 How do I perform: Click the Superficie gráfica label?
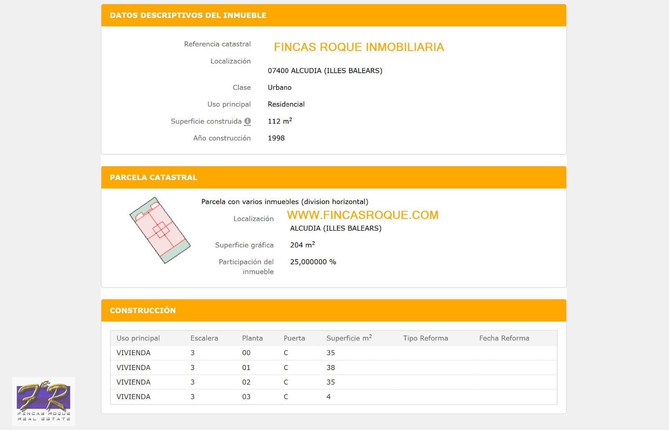[x=244, y=245]
